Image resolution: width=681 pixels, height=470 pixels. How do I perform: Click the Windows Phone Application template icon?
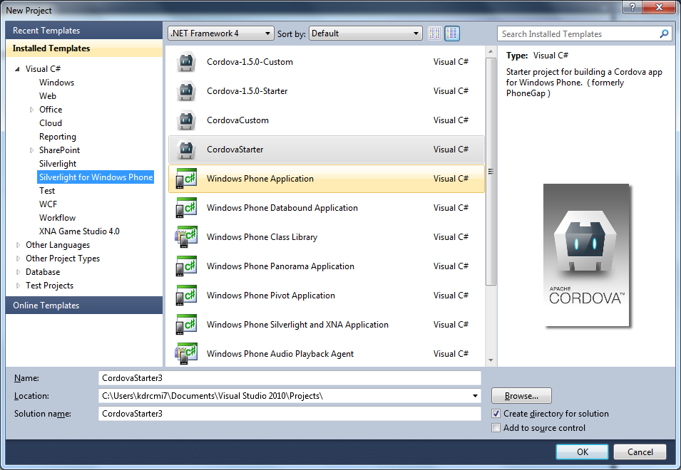coord(186,179)
